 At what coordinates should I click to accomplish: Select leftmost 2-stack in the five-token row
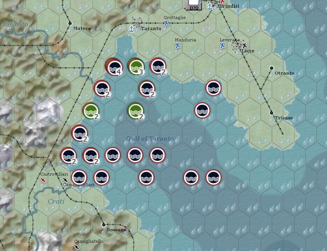click(x=69, y=156)
